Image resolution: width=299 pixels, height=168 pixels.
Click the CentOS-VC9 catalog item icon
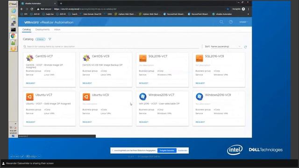coord(86,58)
